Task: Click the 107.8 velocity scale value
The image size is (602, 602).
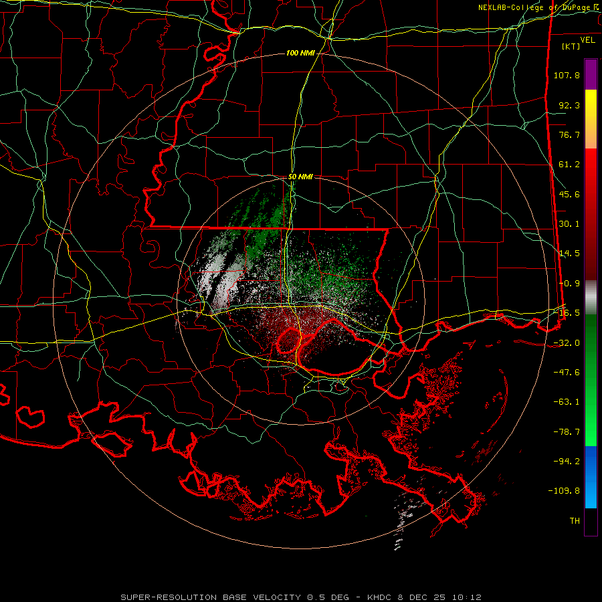Action: point(567,75)
